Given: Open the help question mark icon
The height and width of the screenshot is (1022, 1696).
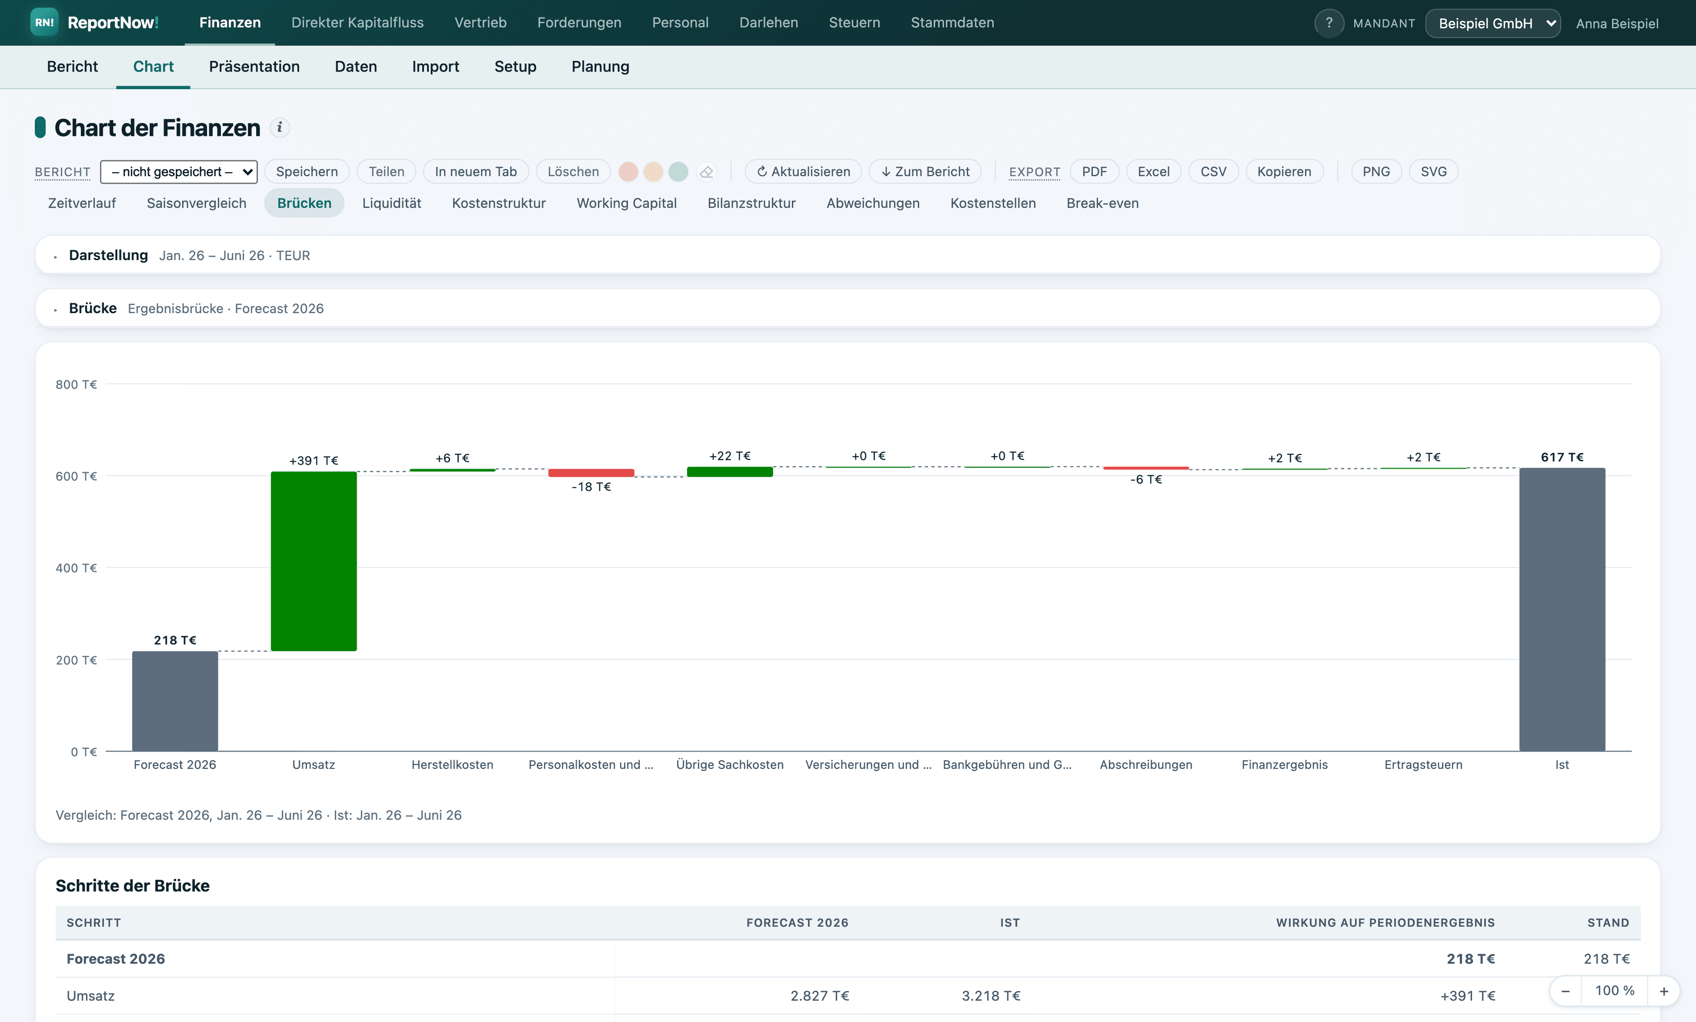Looking at the screenshot, I should pos(1329,23).
